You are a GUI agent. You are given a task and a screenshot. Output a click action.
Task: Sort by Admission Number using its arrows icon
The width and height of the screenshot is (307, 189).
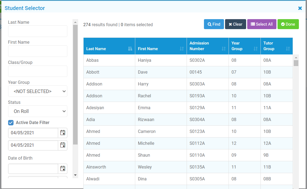(x=223, y=49)
